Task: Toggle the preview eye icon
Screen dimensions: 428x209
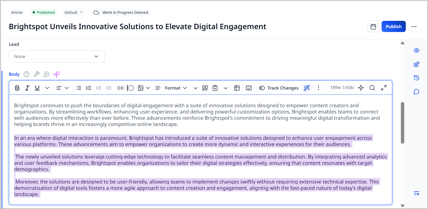Action: [x=416, y=50]
